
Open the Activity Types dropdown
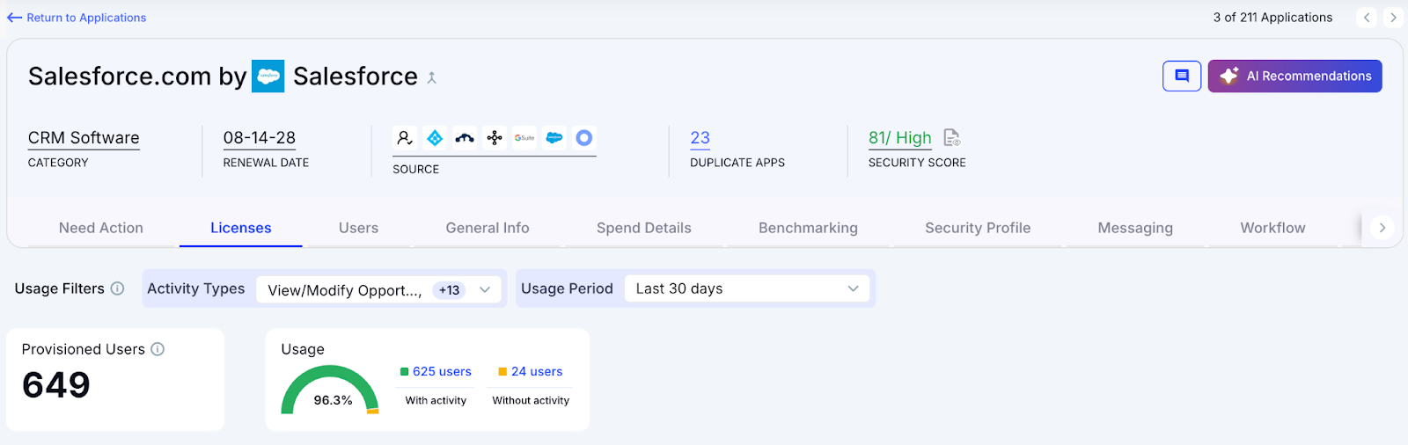[x=378, y=289]
